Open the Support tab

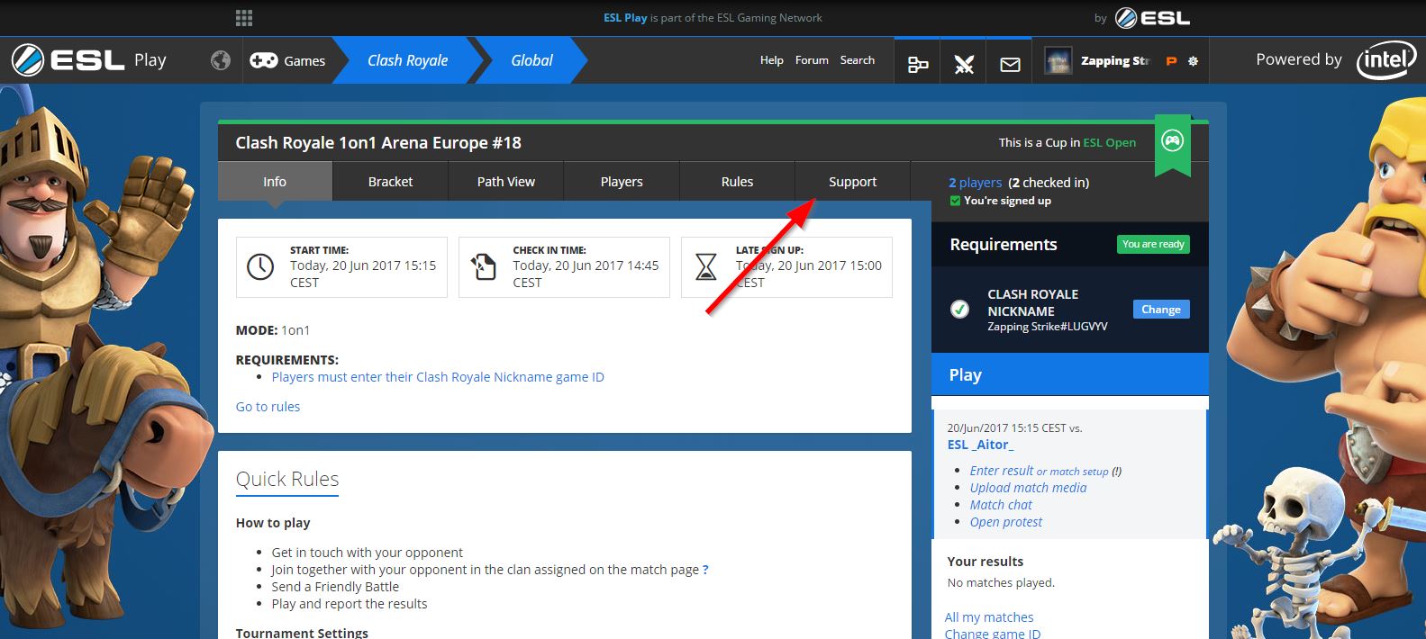coord(852,181)
